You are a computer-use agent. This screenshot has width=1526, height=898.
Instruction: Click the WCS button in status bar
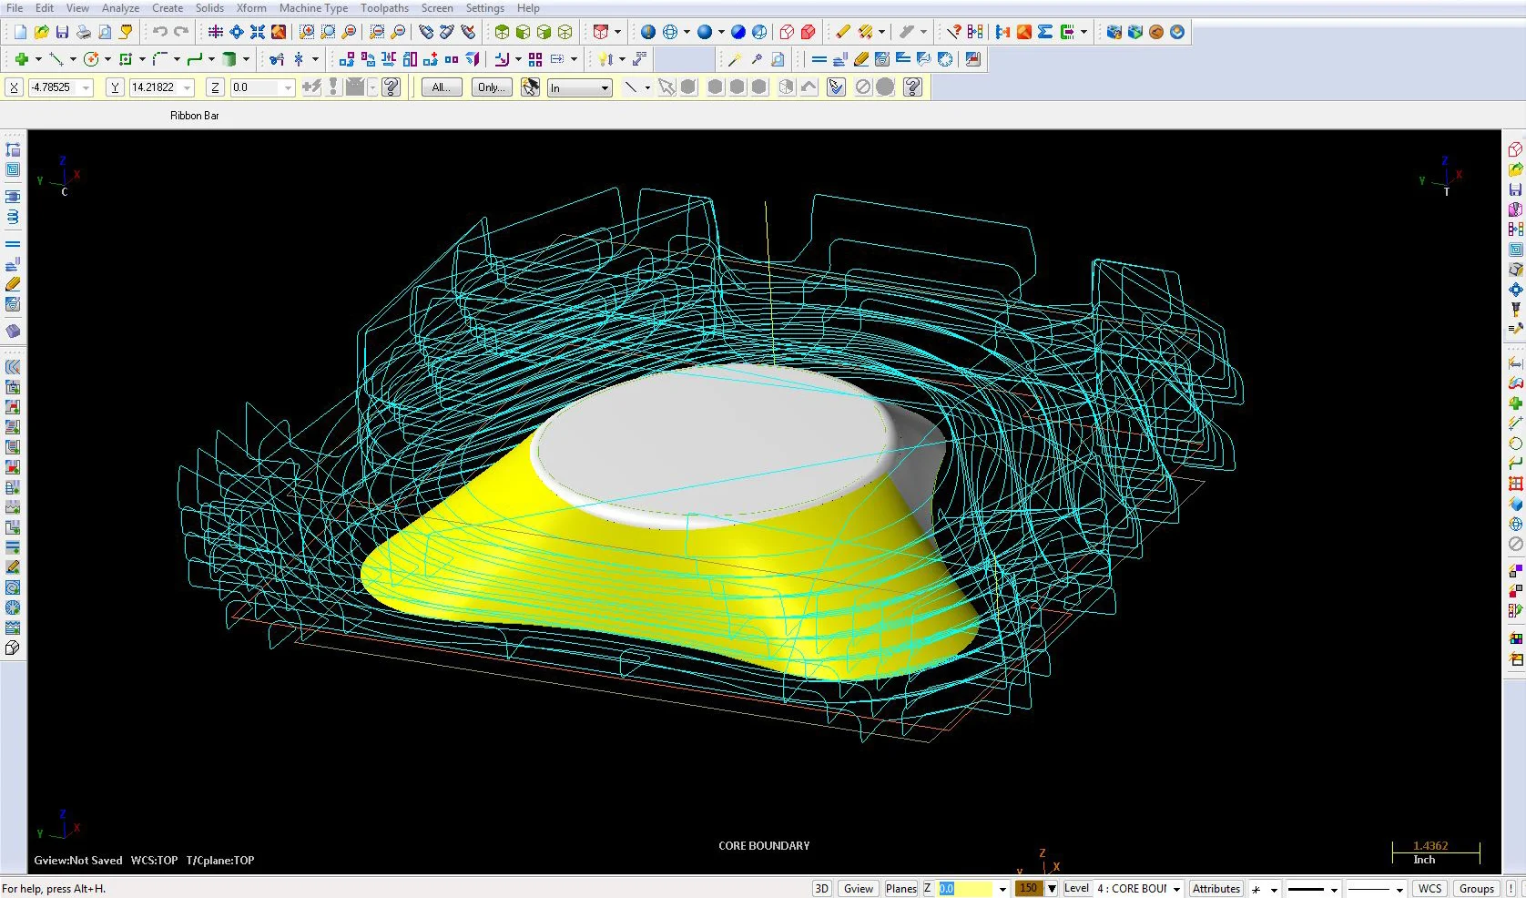click(x=1429, y=889)
